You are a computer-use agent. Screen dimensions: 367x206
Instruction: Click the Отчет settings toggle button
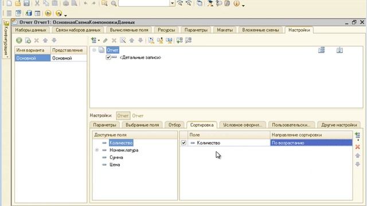click(123, 116)
